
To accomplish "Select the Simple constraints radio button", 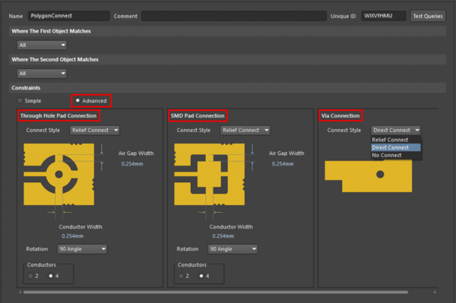I will (x=20, y=100).
